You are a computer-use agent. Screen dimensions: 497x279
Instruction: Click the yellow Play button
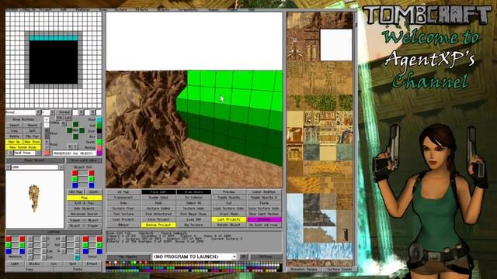click(85, 198)
